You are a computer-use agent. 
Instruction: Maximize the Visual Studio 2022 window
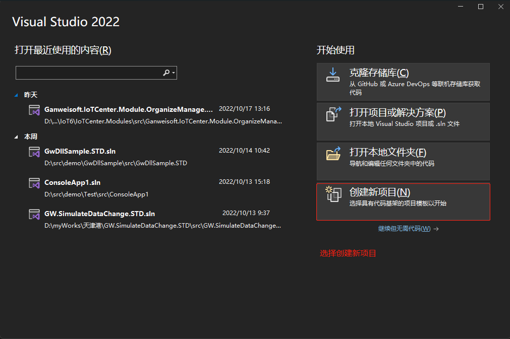tap(481, 7)
